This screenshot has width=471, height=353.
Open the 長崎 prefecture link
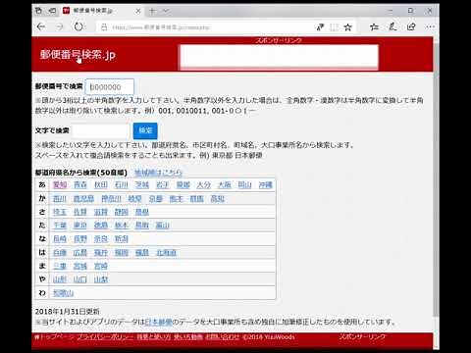point(60,239)
